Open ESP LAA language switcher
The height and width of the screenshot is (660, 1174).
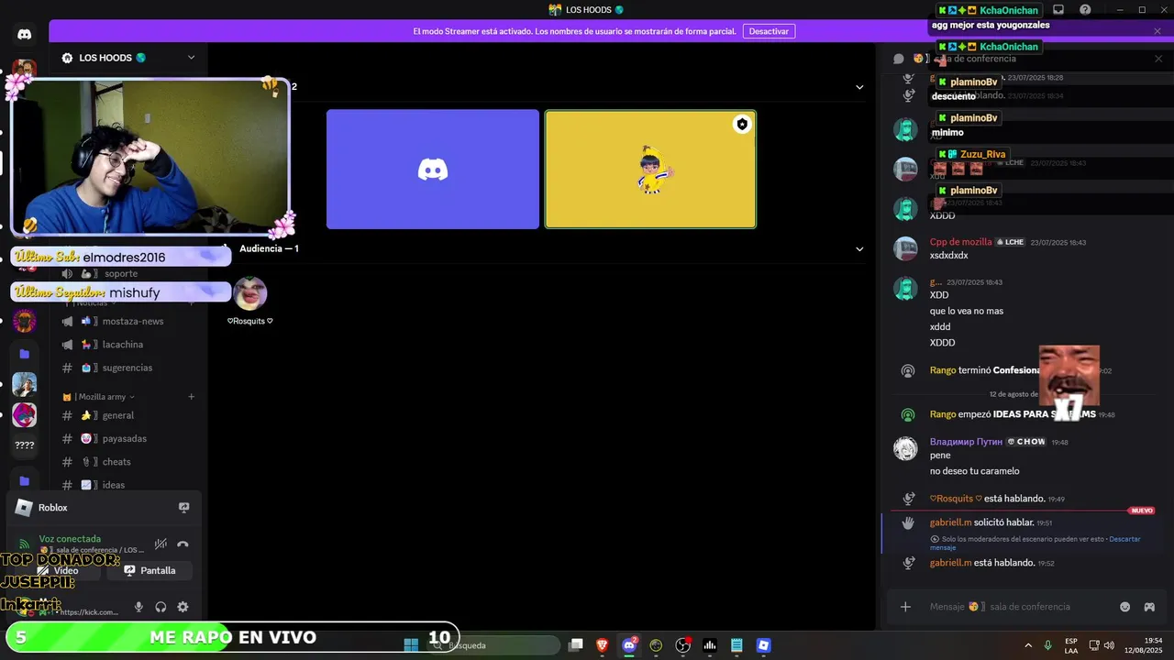1071,645
